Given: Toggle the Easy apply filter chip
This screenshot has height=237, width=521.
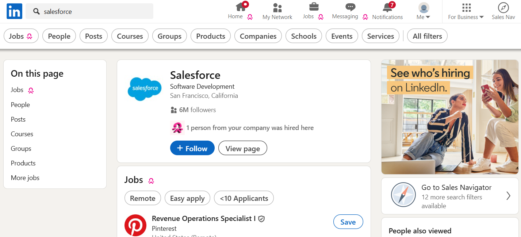Looking at the screenshot, I should click(187, 198).
